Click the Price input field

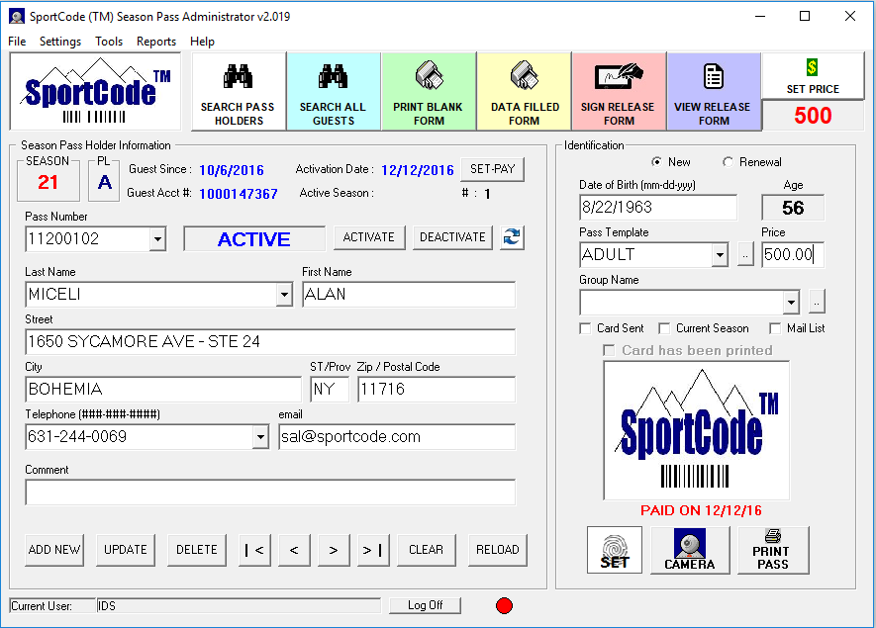(793, 254)
